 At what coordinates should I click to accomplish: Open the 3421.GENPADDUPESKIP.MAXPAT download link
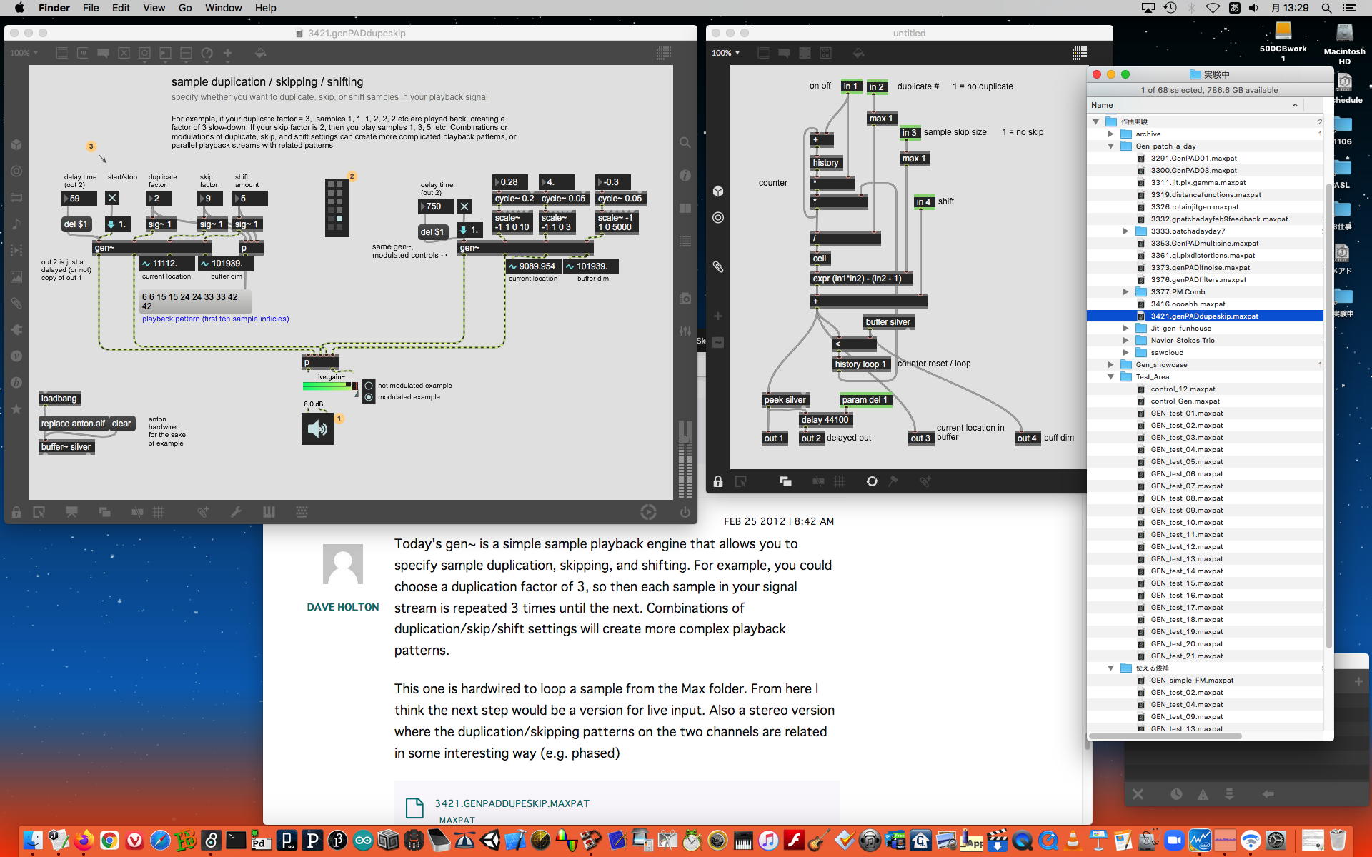tap(512, 803)
